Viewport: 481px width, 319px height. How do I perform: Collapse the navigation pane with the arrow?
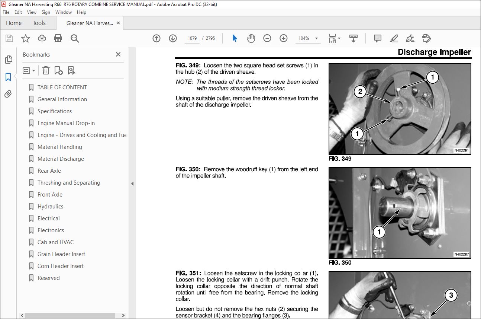(132, 184)
